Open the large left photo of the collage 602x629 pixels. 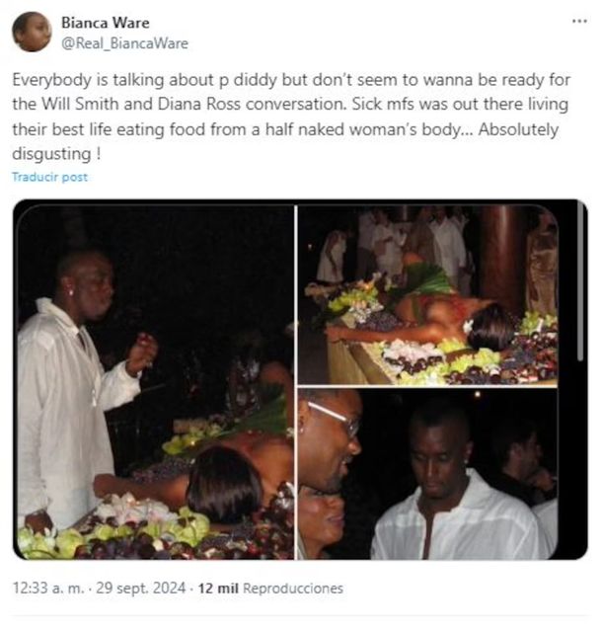(155, 380)
